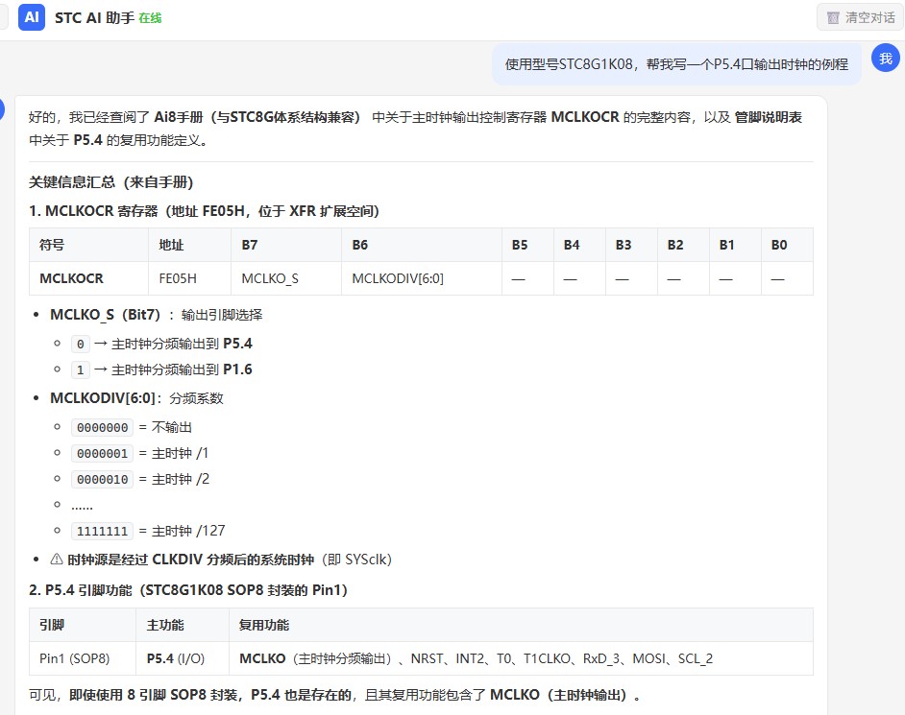Click the 0000000 code value

(x=102, y=428)
